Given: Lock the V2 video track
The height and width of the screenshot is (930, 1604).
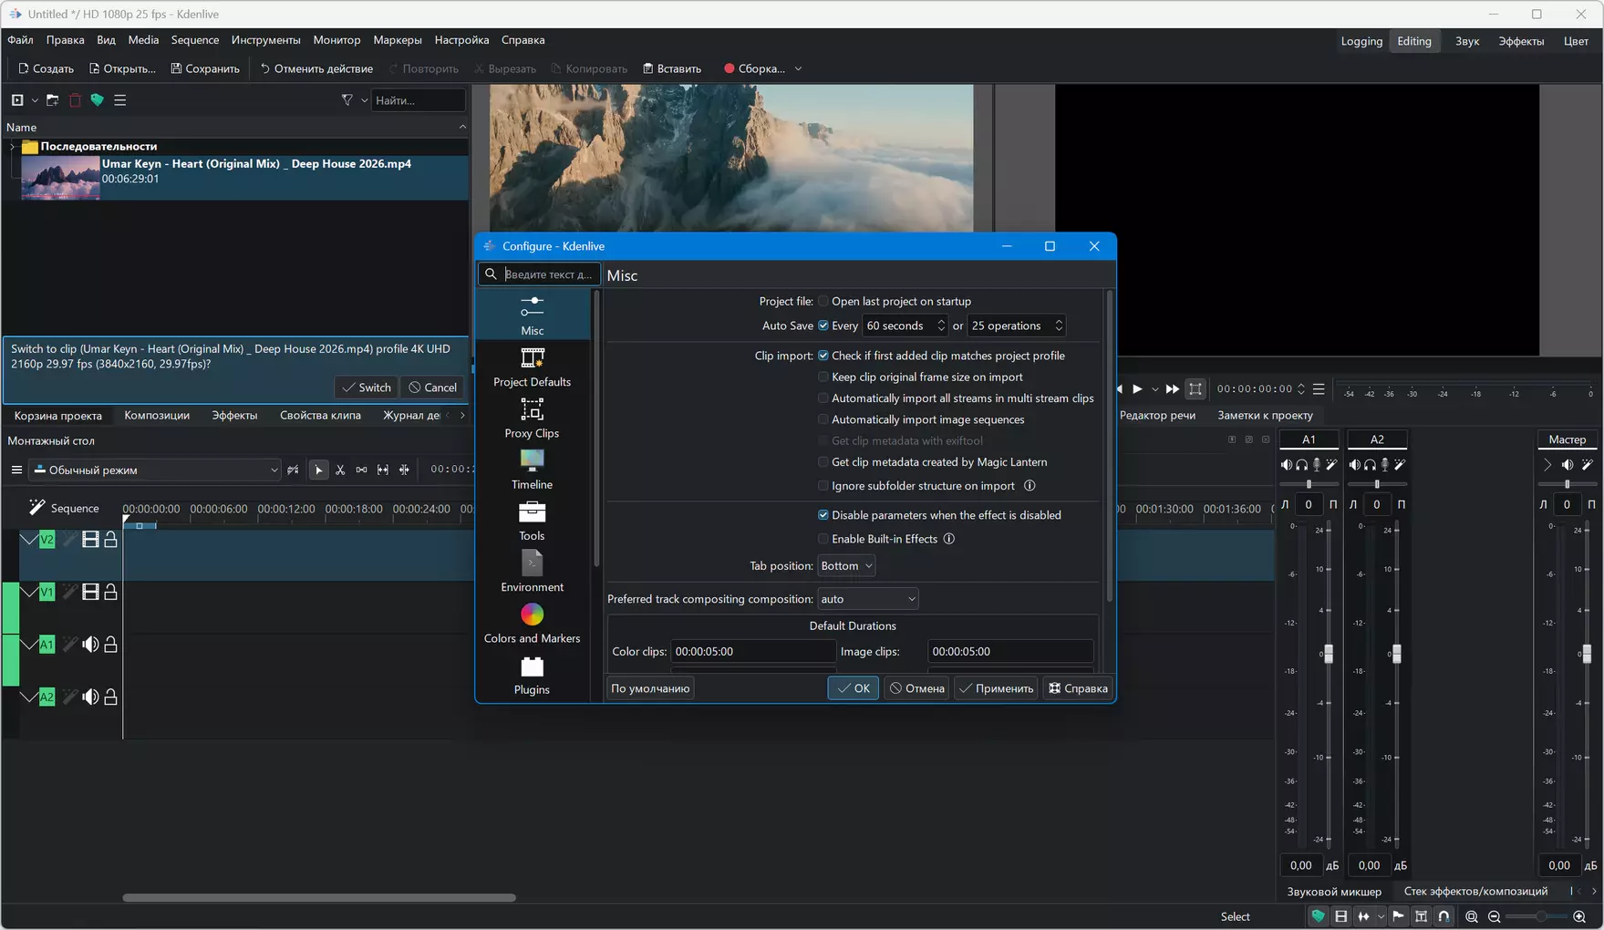Looking at the screenshot, I should 110,540.
